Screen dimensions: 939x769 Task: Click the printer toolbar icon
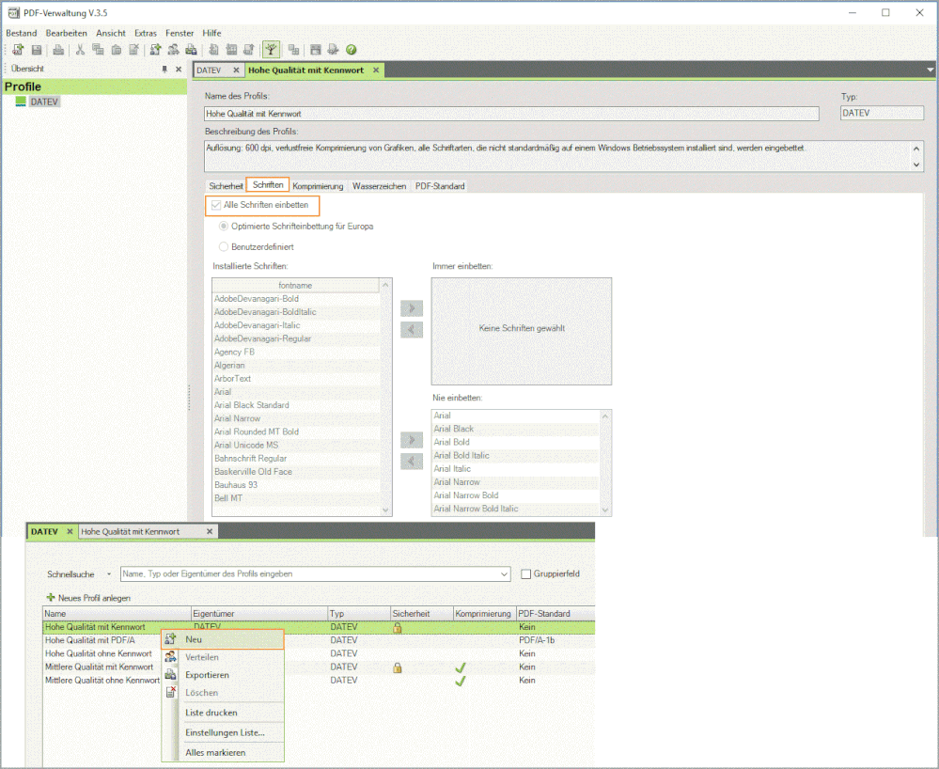click(x=58, y=50)
